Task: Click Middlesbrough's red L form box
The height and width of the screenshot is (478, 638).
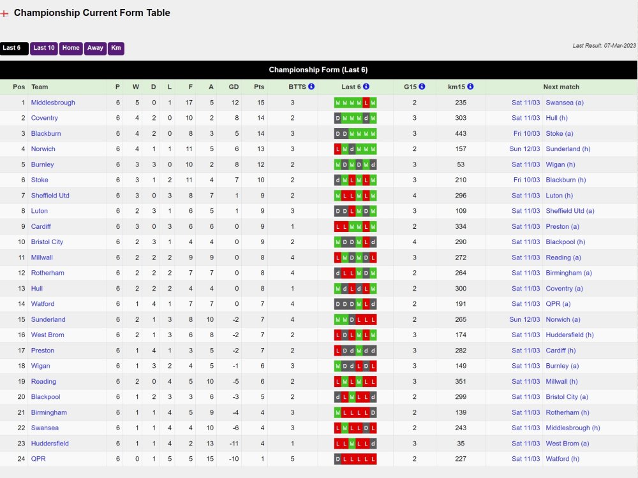Action: point(366,103)
